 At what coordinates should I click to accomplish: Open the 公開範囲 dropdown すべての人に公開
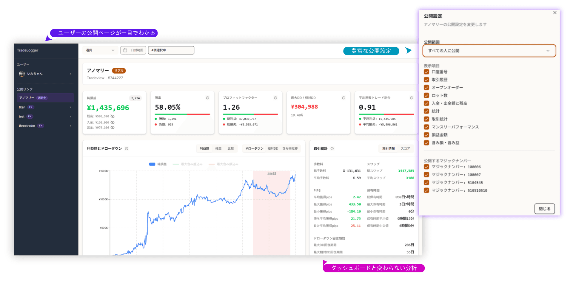point(489,51)
